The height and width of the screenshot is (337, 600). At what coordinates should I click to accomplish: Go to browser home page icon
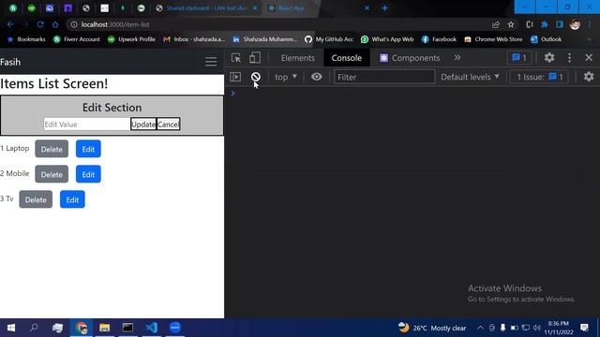tap(55, 24)
